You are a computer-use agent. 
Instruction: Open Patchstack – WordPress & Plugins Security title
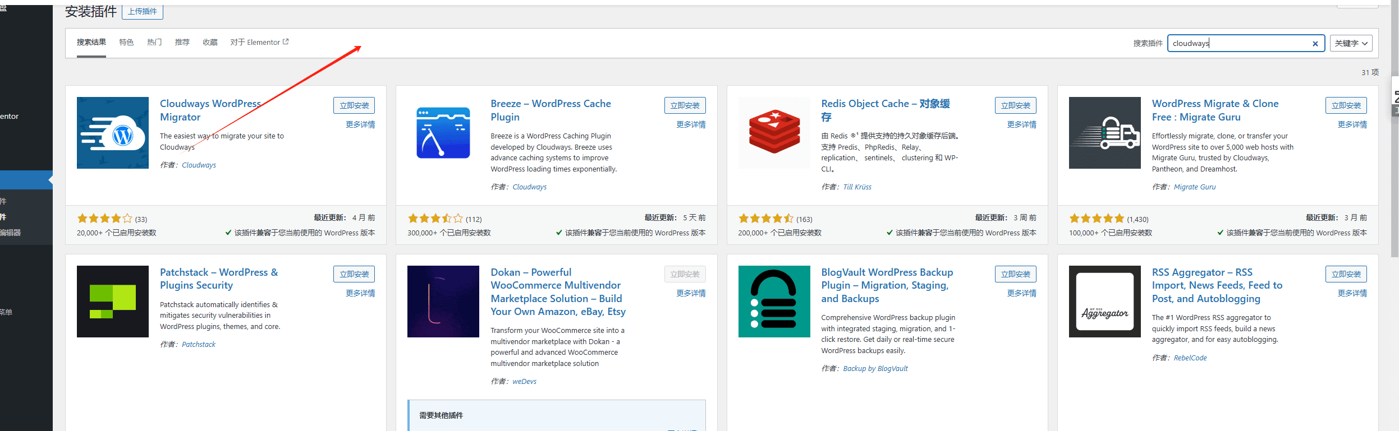pos(219,279)
